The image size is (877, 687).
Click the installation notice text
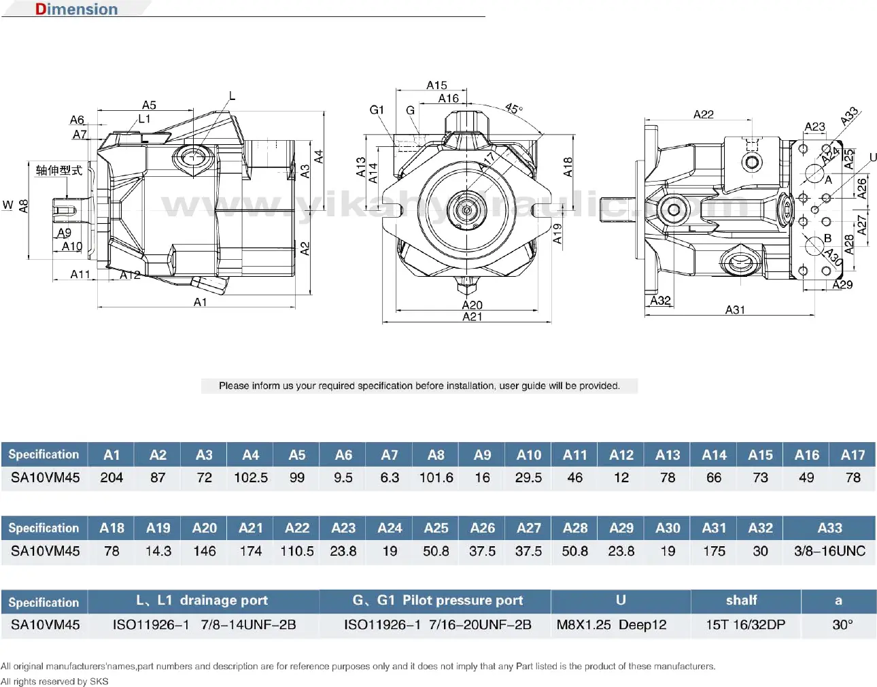click(x=419, y=386)
